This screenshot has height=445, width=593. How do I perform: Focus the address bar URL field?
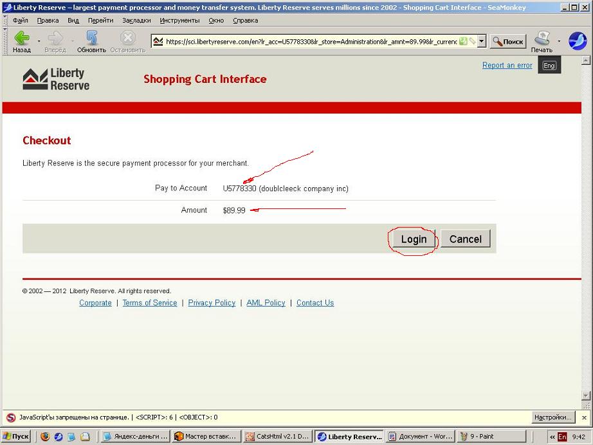tap(311, 41)
